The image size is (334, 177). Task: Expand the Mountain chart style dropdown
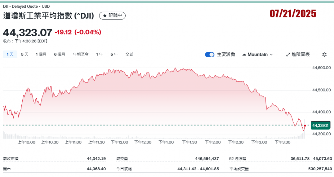point(271,55)
